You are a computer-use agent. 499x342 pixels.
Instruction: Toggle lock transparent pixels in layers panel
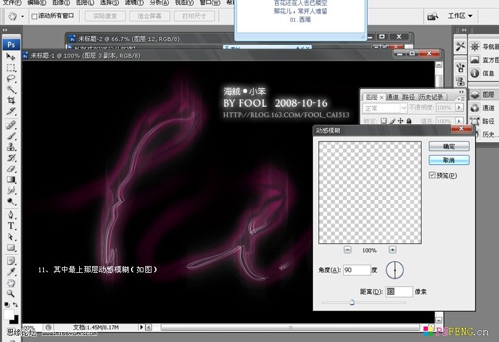click(384, 121)
